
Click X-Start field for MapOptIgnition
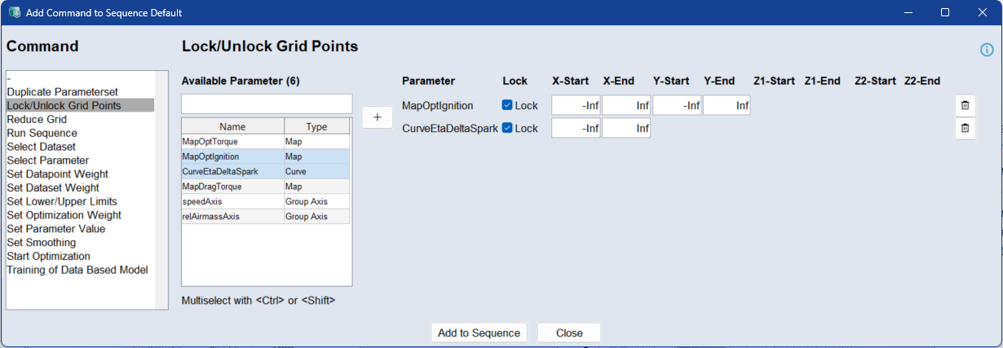pyautogui.click(x=576, y=105)
